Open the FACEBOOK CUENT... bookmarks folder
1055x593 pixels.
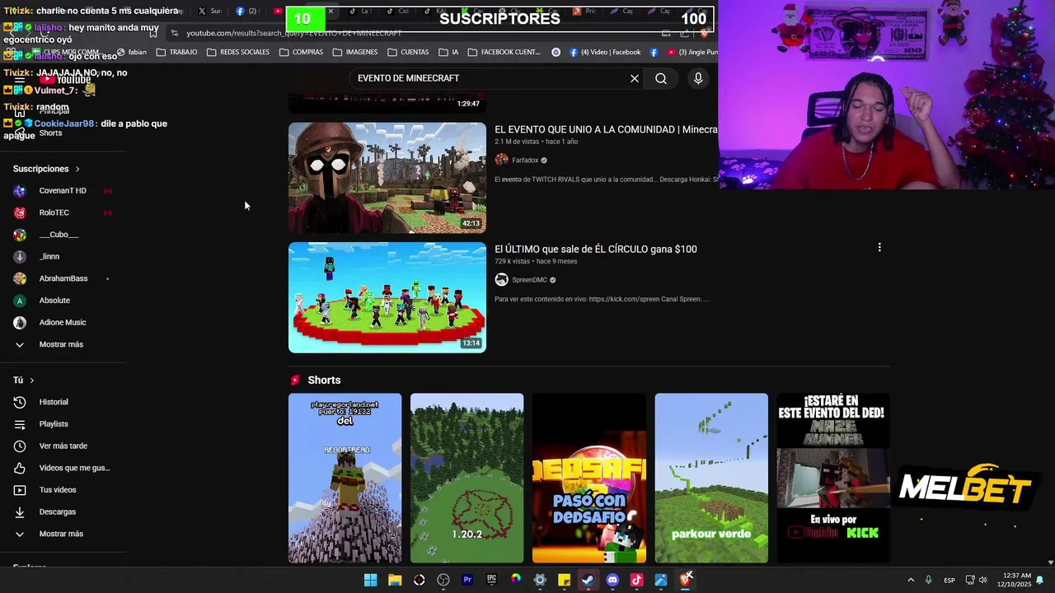(504, 52)
